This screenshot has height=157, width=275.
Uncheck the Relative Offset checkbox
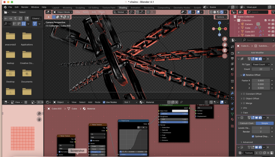pos(244,75)
